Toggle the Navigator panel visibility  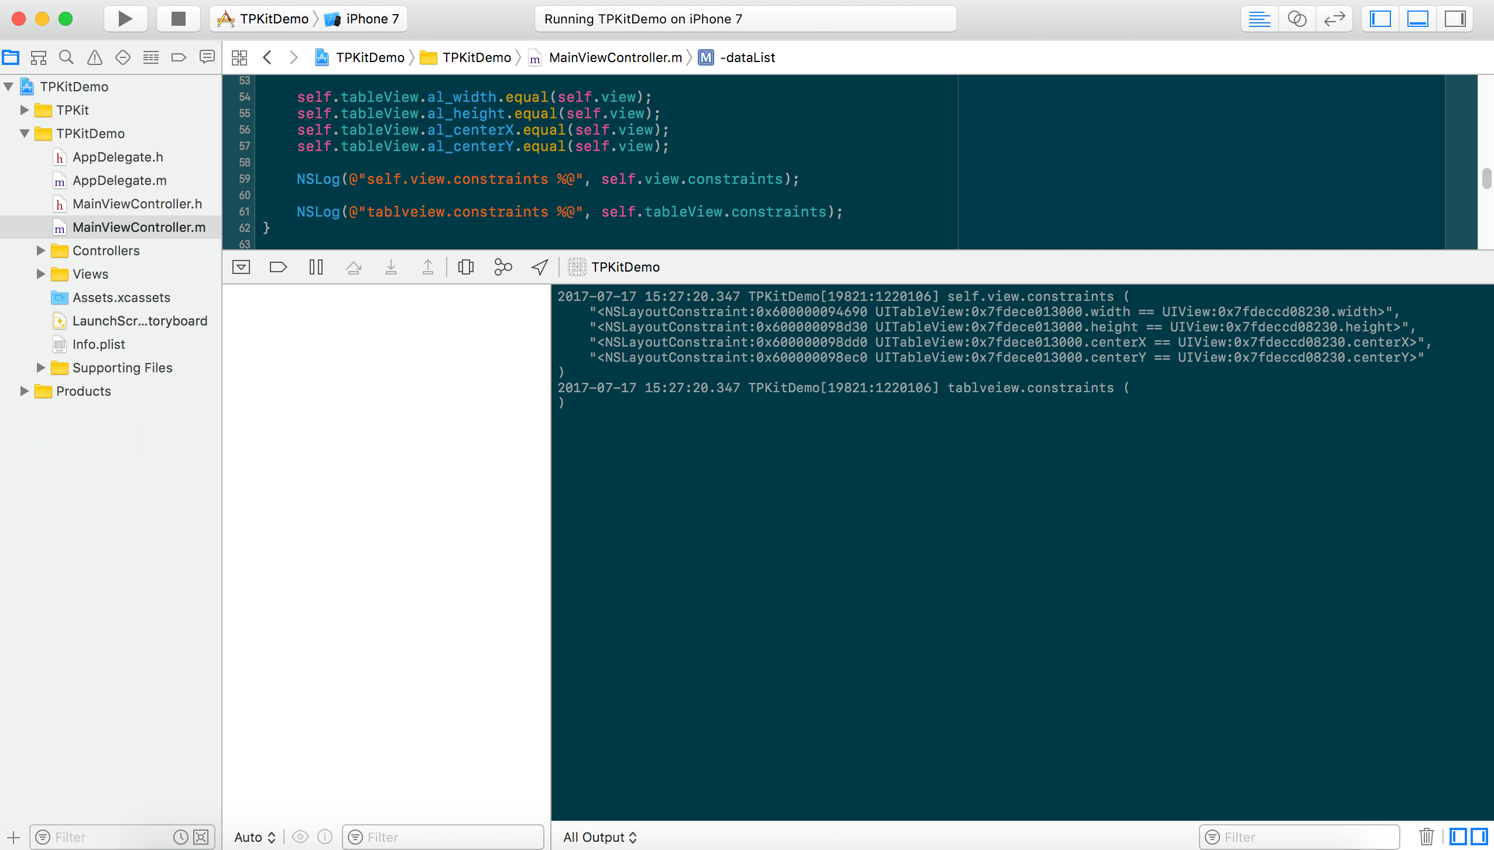point(1380,19)
